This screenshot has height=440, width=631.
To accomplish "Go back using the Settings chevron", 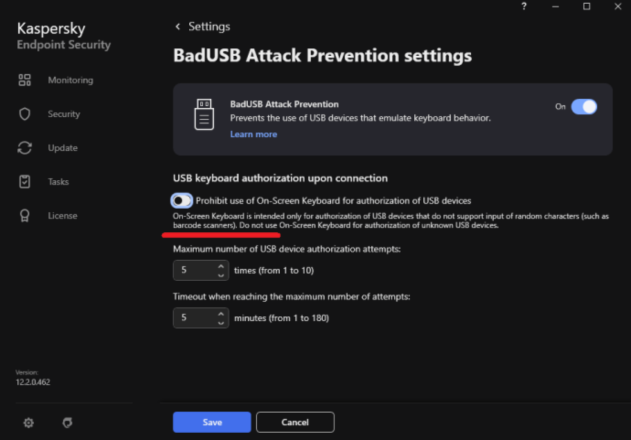I will [x=178, y=26].
